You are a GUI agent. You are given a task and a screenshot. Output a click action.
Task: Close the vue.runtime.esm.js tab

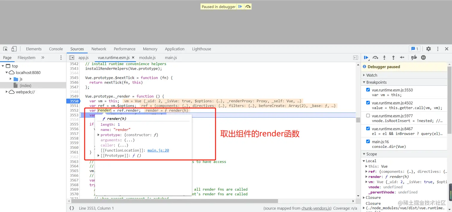tap(133, 58)
